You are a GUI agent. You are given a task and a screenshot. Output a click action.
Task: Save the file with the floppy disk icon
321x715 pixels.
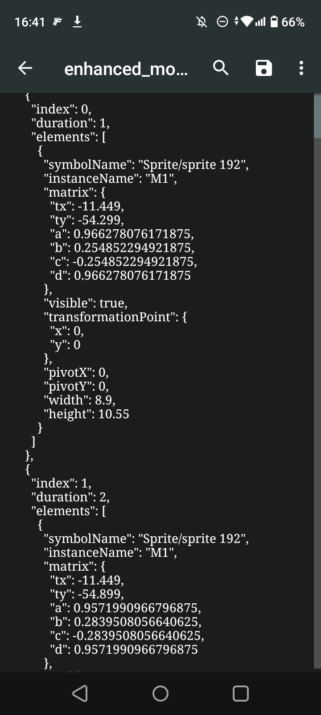(x=263, y=68)
